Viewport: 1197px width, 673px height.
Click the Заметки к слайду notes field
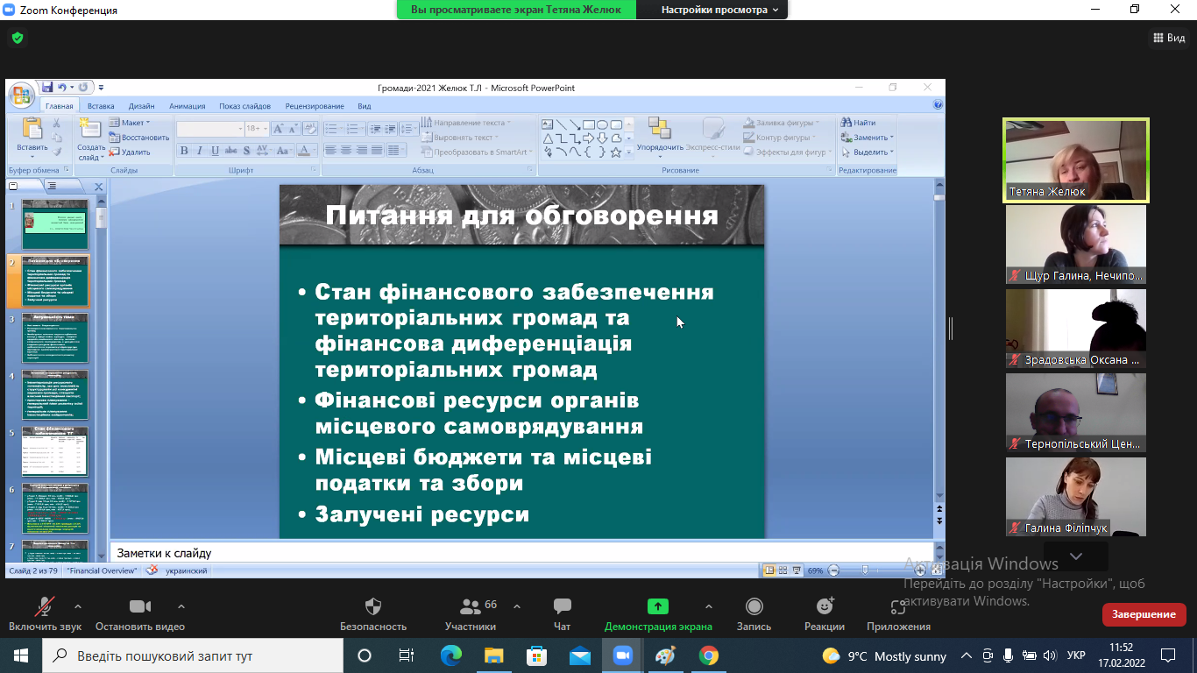pyautogui.click(x=522, y=553)
